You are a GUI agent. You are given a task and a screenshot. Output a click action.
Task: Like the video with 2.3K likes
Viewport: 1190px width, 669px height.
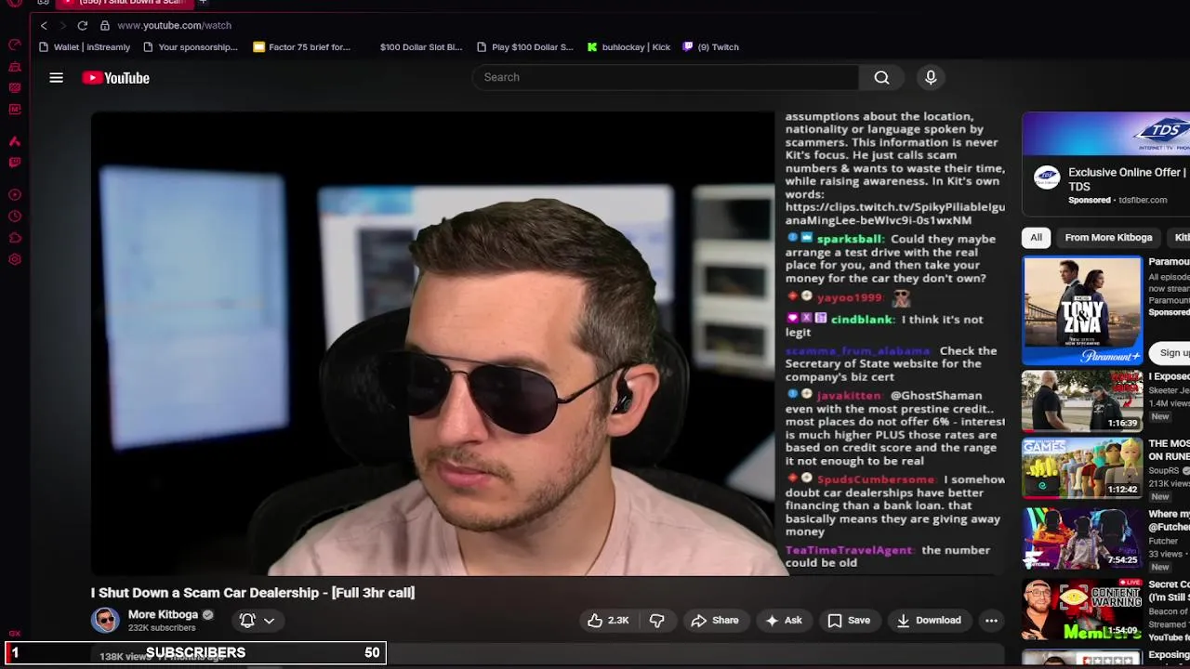pyautogui.click(x=608, y=620)
